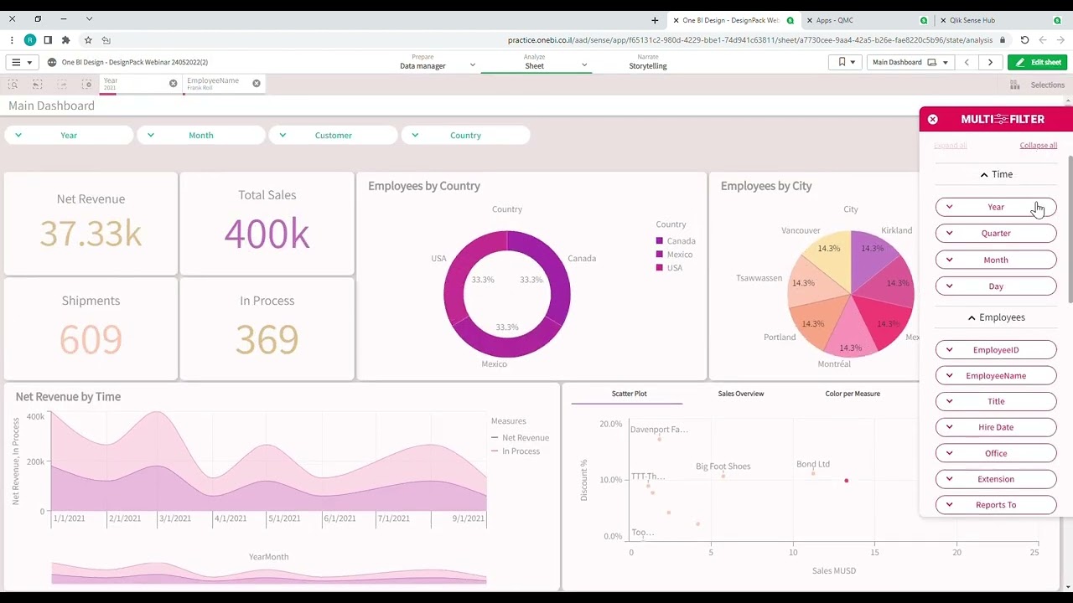Expand Quarter in the Multi Filter panel

click(996, 234)
